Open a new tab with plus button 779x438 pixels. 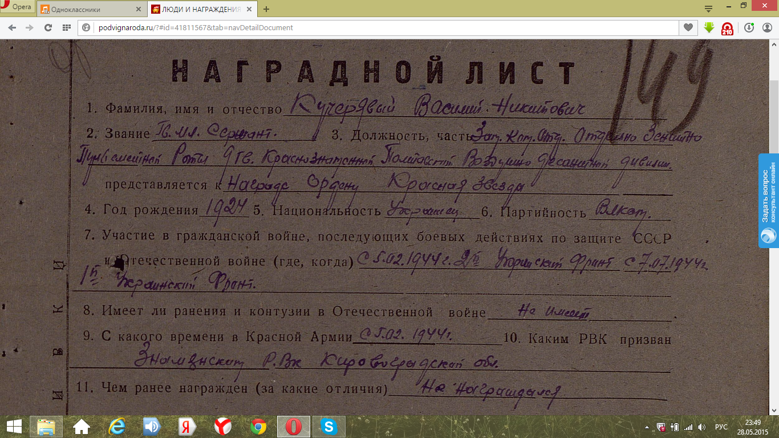pos(266,9)
